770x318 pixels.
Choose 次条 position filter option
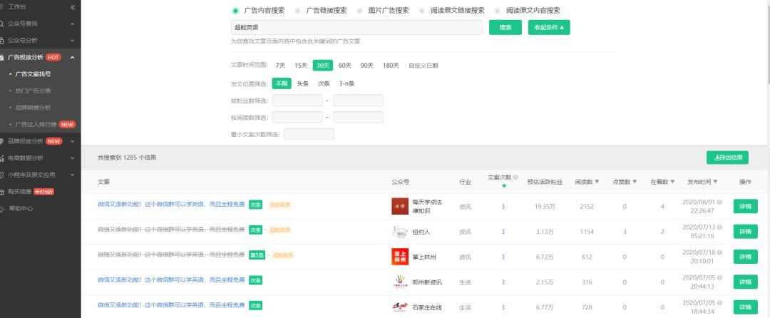(324, 83)
